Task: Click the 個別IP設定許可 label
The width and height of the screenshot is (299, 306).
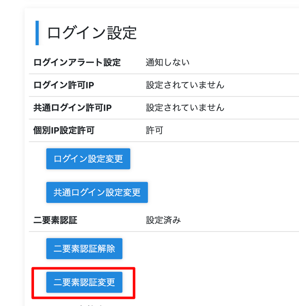Action: point(64,131)
